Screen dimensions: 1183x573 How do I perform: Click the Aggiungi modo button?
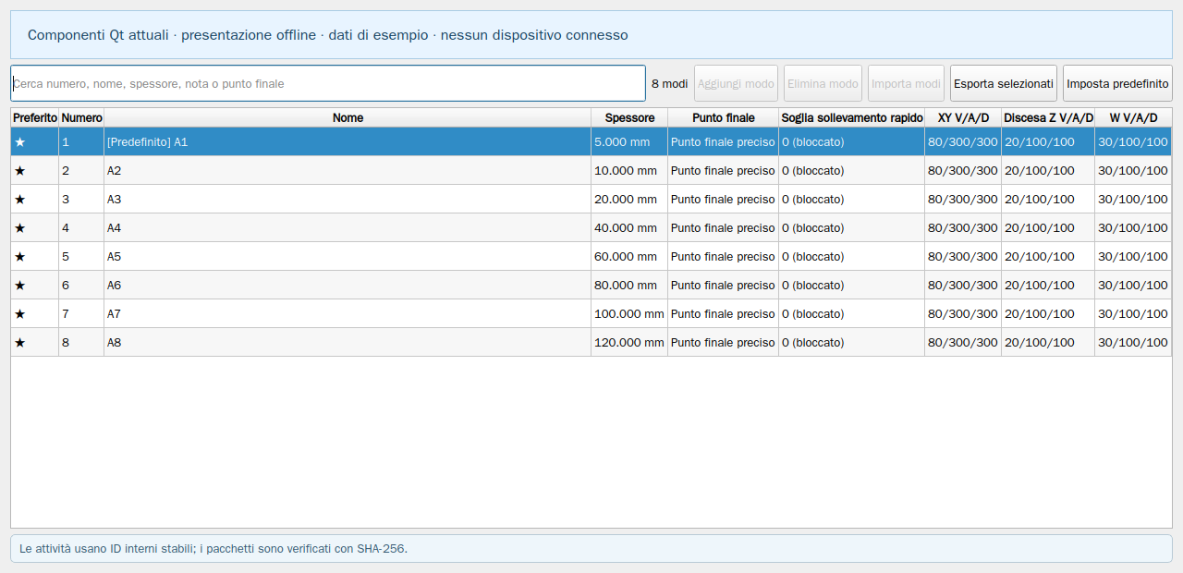736,83
